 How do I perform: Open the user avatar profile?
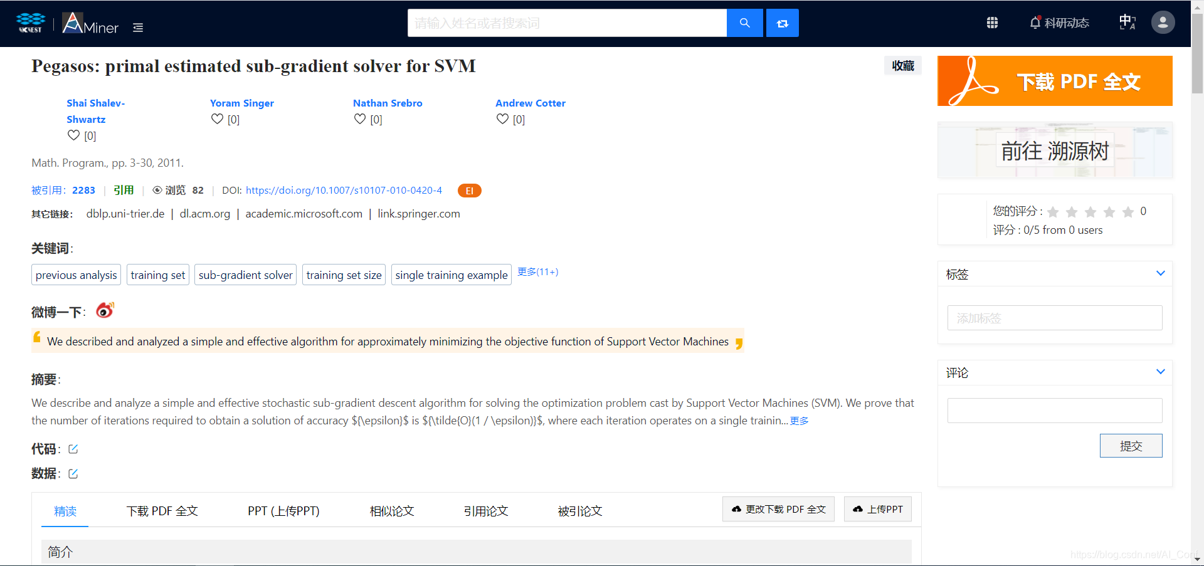1163,23
